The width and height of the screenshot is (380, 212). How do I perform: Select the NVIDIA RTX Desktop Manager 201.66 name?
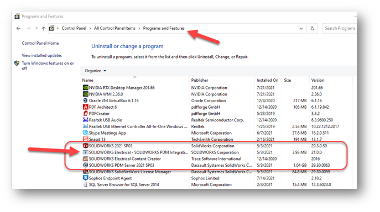click(122, 88)
